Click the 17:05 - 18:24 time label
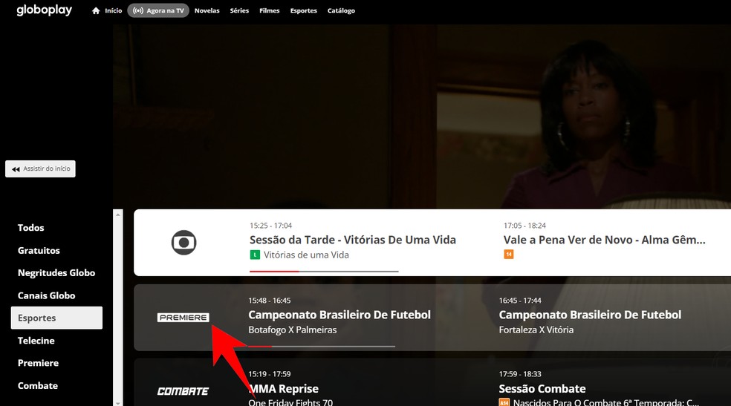 [x=525, y=226]
